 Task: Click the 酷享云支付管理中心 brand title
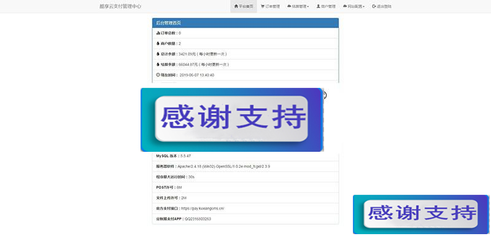click(120, 6)
